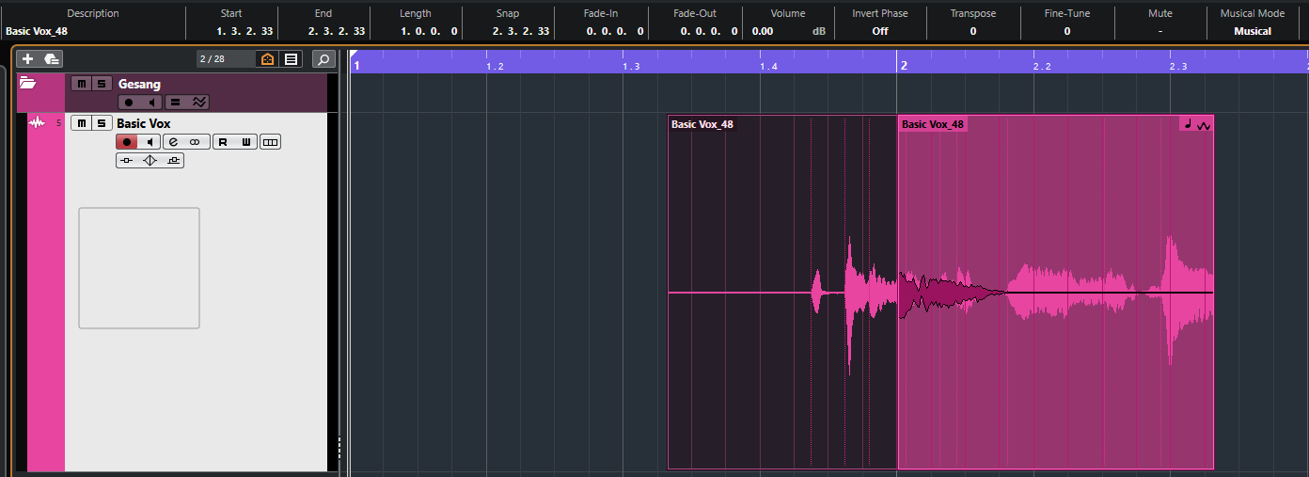Toggle monitor on Gesang folder
The height and width of the screenshot is (477, 1309).
pyautogui.click(x=151, y=102)
